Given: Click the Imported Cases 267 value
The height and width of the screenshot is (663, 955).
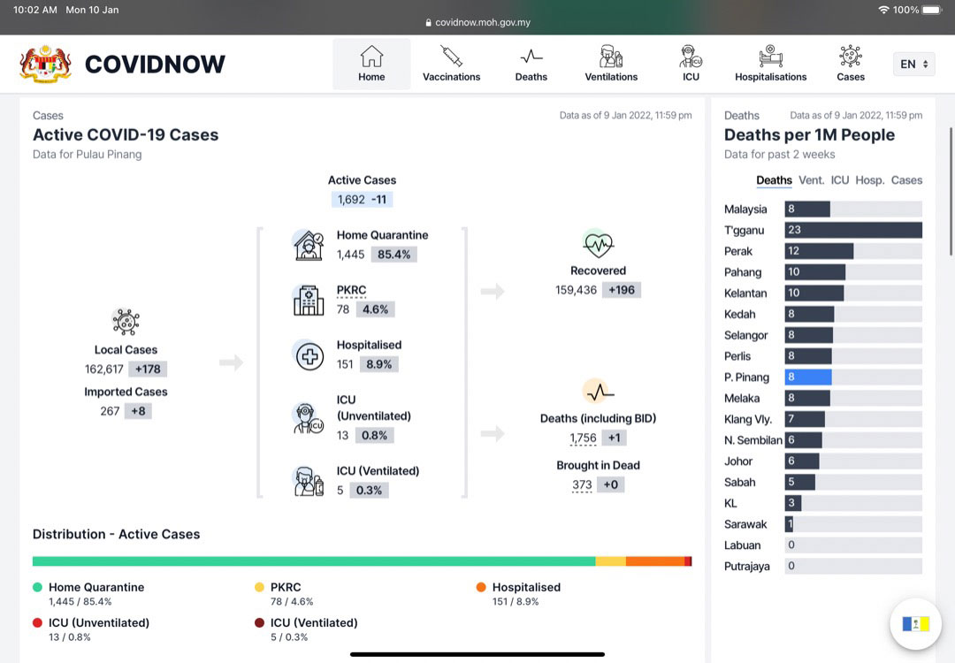Looking at the screenshot, I should click(x=110, y=411).
